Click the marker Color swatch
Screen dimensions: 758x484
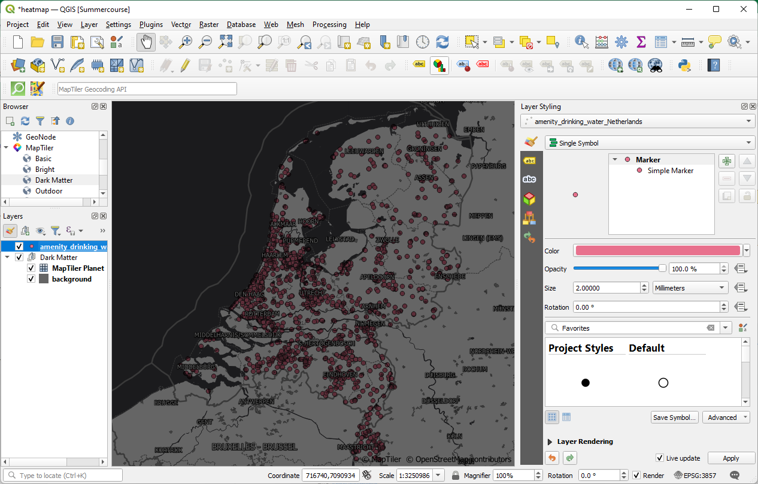(x=657, y=250)
